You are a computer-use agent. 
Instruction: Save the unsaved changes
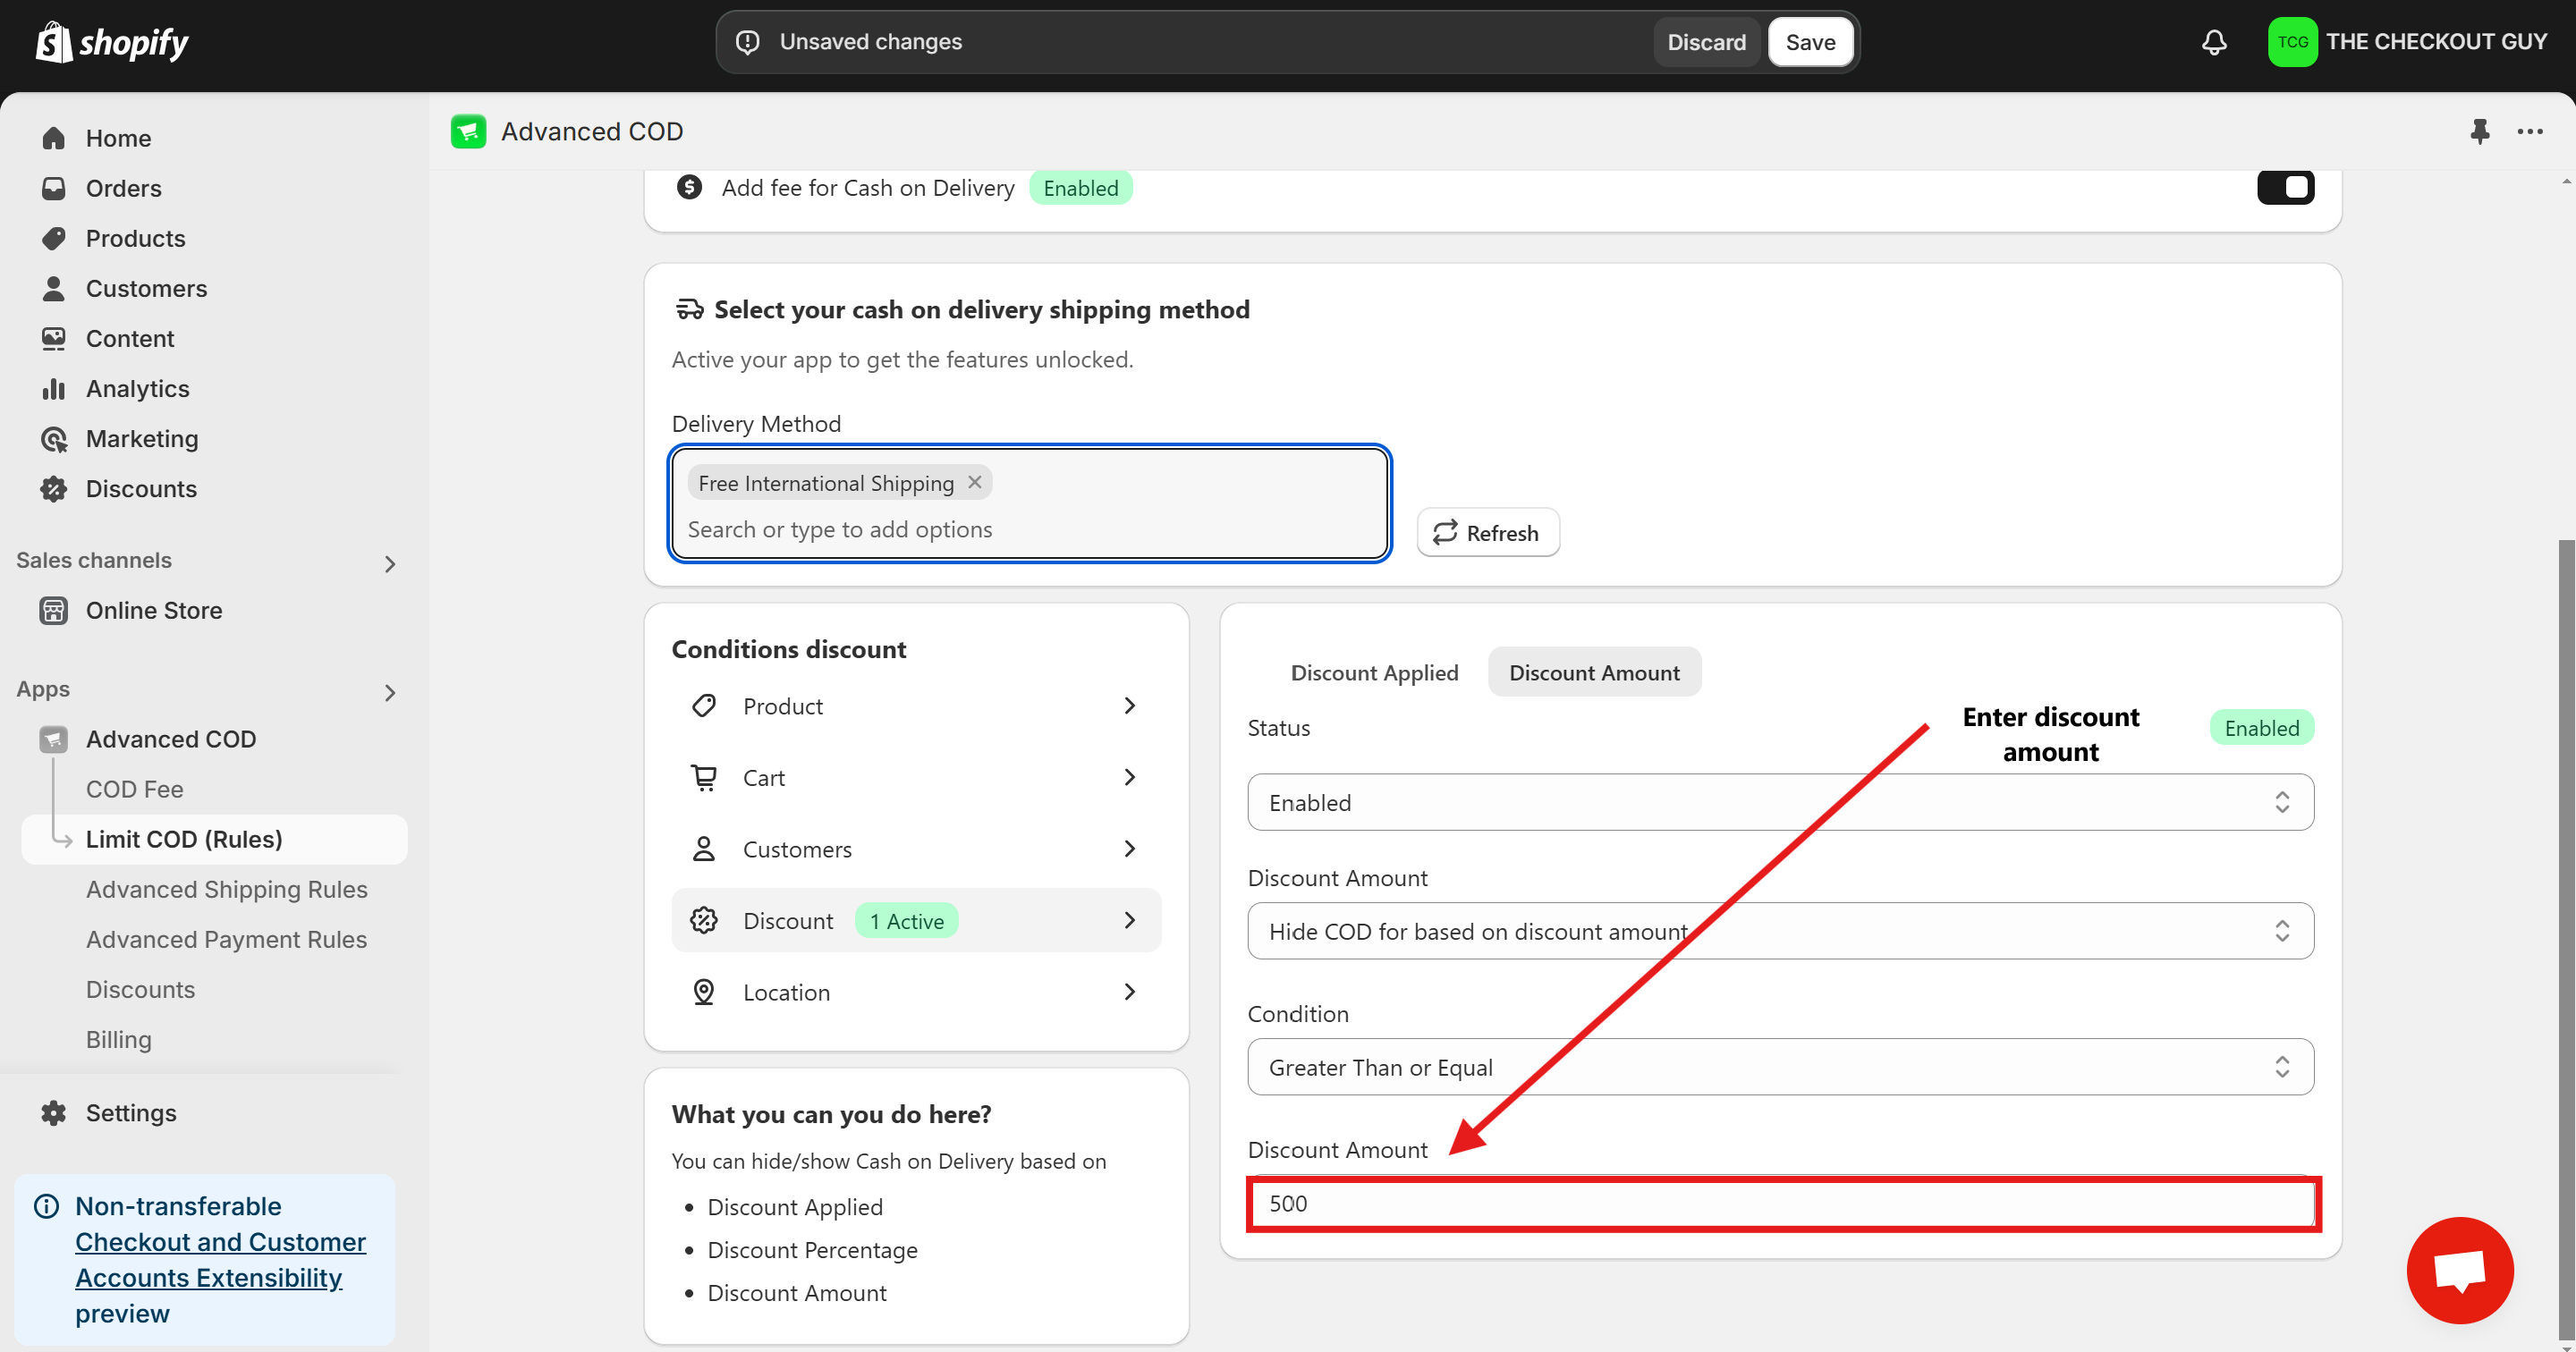click(1810, 42)
